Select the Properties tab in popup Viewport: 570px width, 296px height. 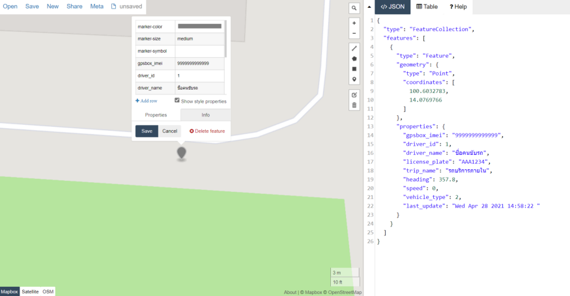(156, 114)
